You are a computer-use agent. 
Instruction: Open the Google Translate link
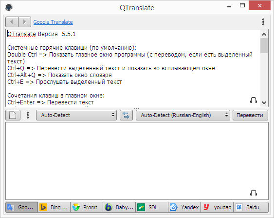pos(53,22)
